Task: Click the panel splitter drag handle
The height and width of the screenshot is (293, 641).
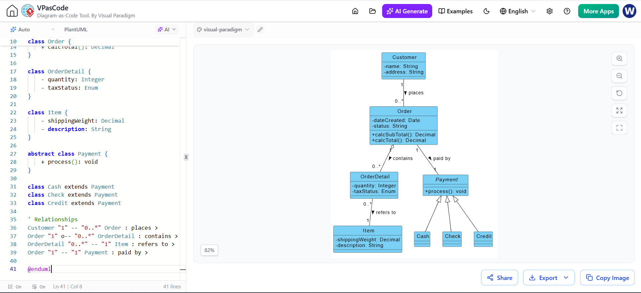Action: point(186,157)
